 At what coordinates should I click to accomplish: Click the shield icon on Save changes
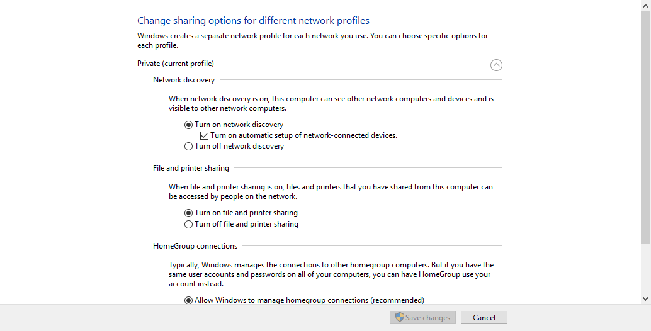[399, 317]
